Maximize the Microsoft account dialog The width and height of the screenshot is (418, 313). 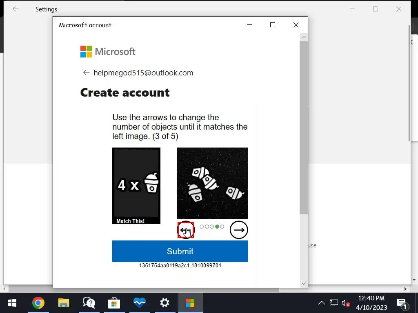(x=272, y=25)
